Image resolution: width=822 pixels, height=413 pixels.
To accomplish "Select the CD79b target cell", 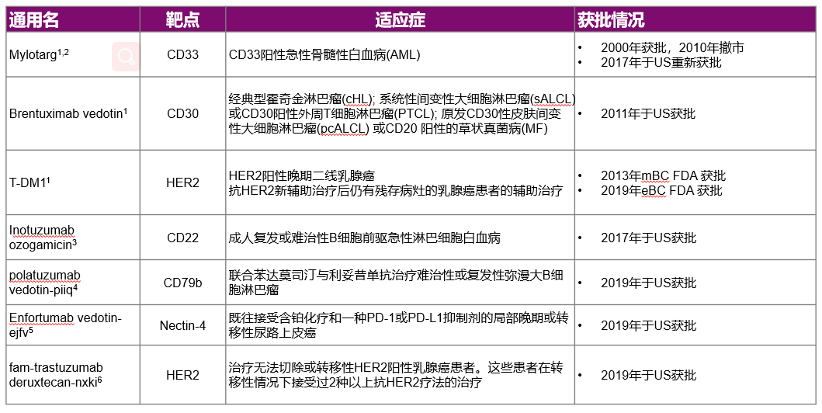I will (183, 283).
